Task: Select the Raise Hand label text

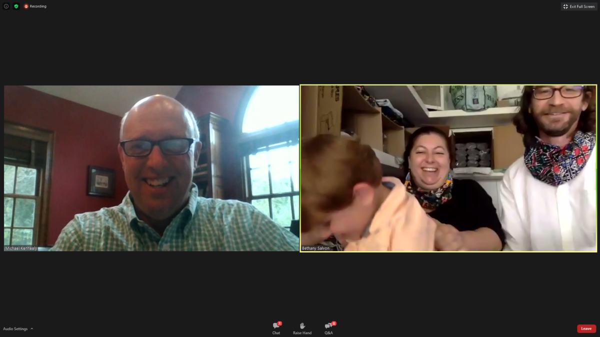Action: pos(302,333)
